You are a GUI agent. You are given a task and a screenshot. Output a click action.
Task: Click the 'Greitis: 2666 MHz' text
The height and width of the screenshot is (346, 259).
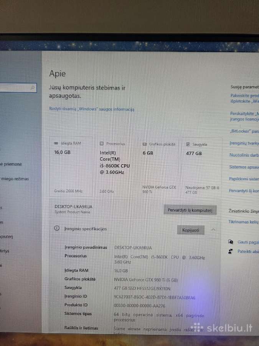click(68, 191)
